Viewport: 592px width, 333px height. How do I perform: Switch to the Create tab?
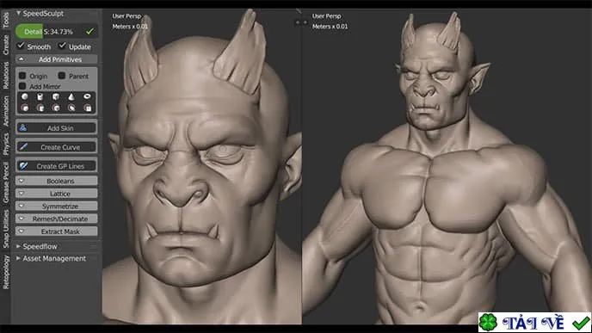point(5,45)
